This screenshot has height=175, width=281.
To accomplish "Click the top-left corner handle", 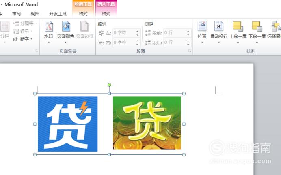I will click(x=35, y=94).
